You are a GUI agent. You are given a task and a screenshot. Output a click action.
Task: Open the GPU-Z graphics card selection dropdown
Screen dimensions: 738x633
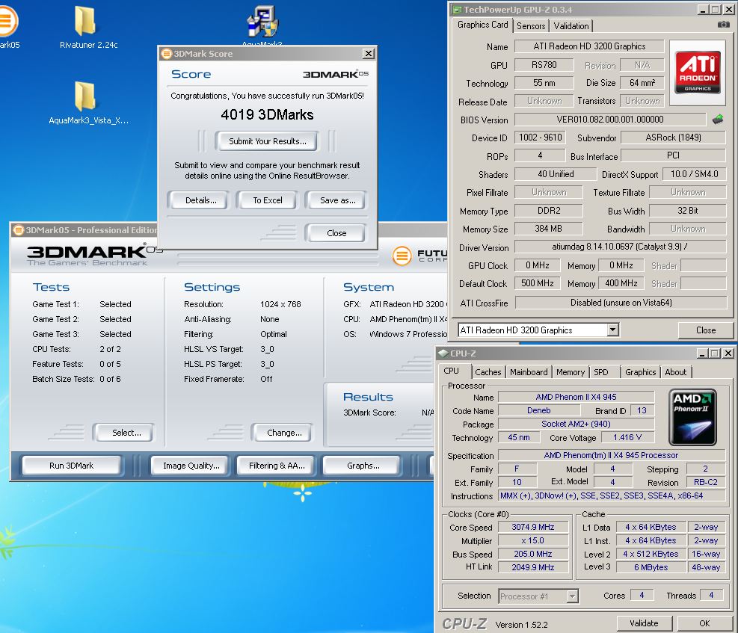[613, 330]
